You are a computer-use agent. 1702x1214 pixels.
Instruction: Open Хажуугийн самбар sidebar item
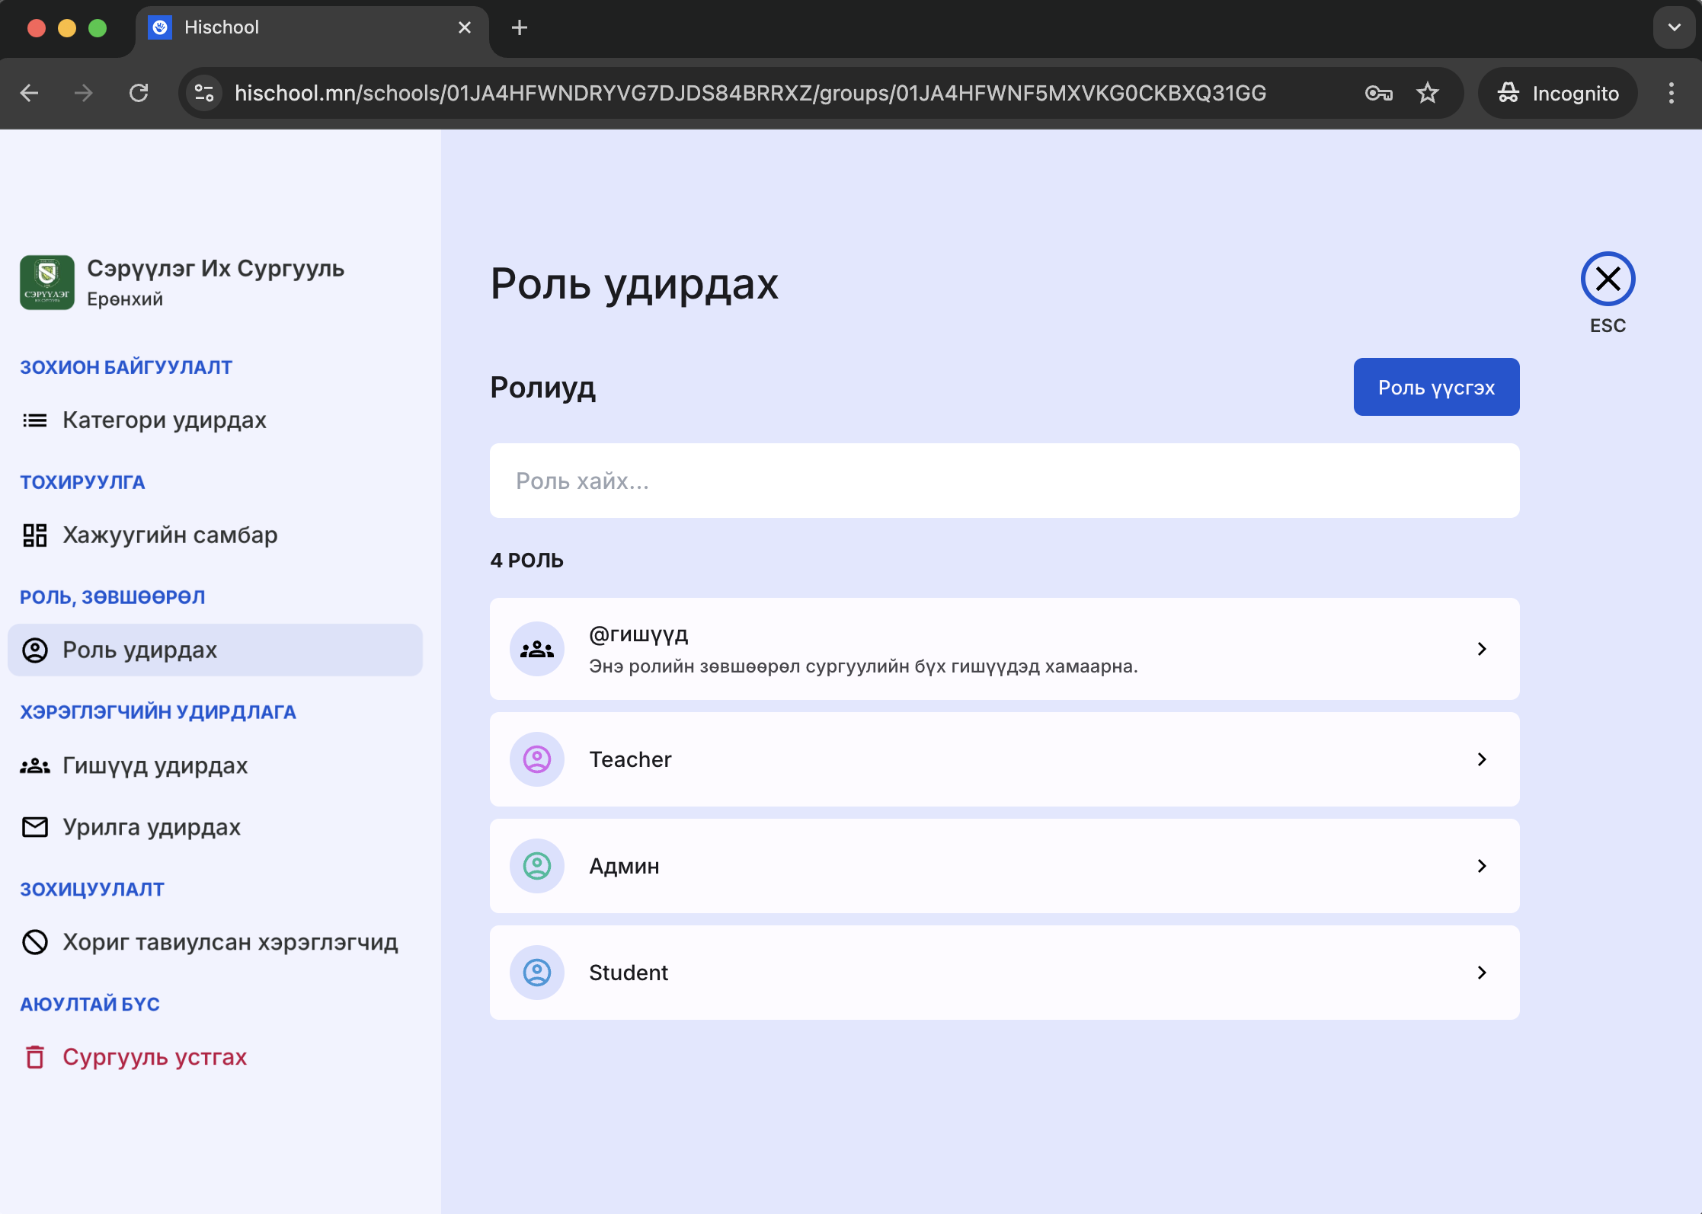point(169,535)
